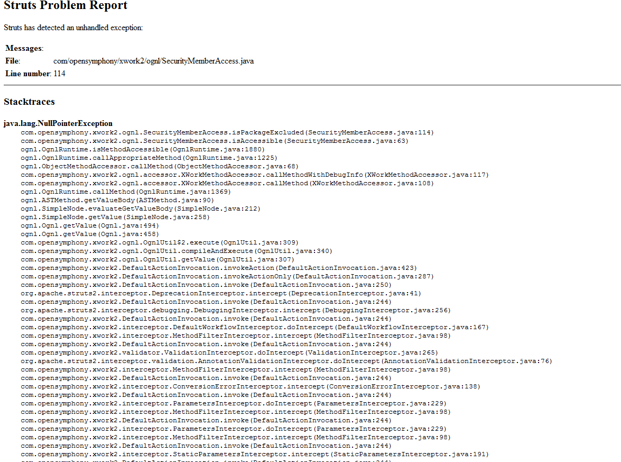Select 'Struts has detected an unhandled exception' text

[73, 28]
